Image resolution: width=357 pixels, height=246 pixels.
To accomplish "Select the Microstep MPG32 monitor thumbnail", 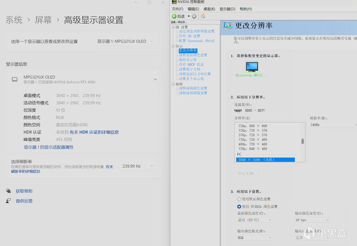I will click(252, 67).
